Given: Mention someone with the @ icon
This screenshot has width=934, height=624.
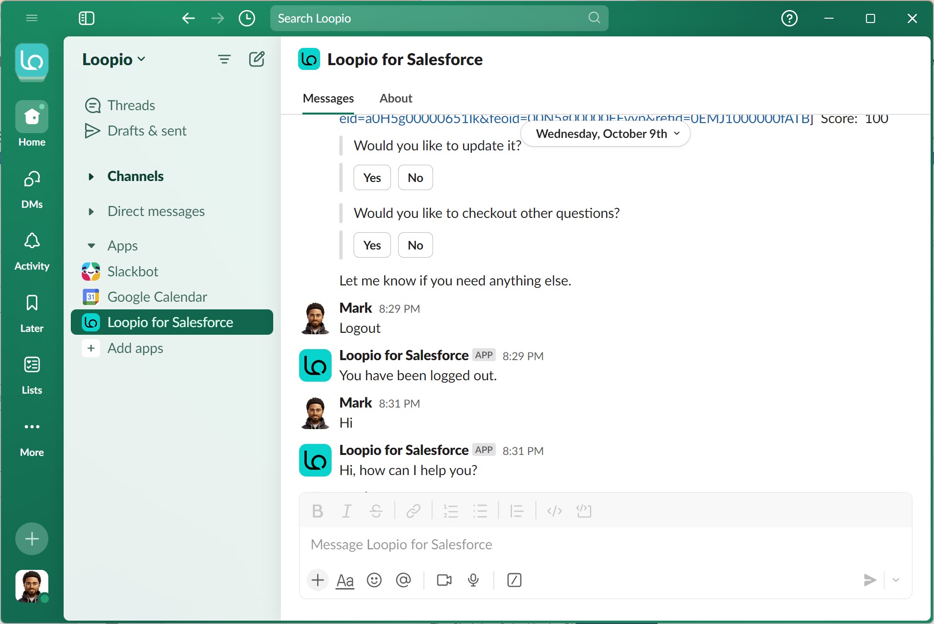Looking at the screenshot, I should coord(403,580).
